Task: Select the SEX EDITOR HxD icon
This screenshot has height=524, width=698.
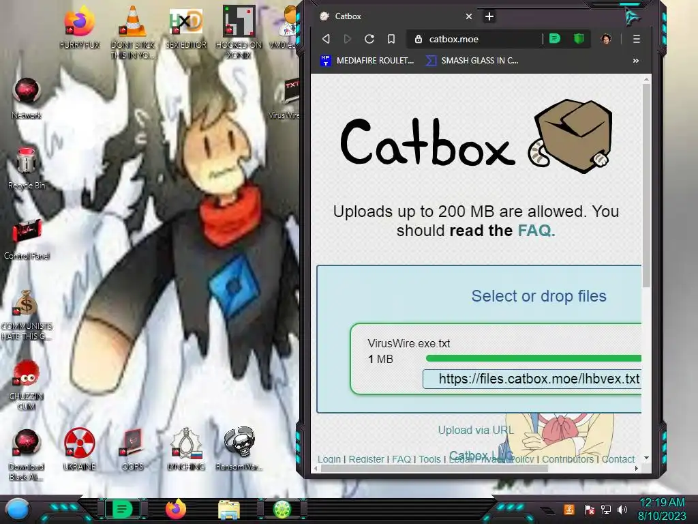Action: pos(186,27)
